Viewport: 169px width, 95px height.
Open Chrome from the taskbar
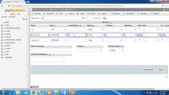pos(34,93)
